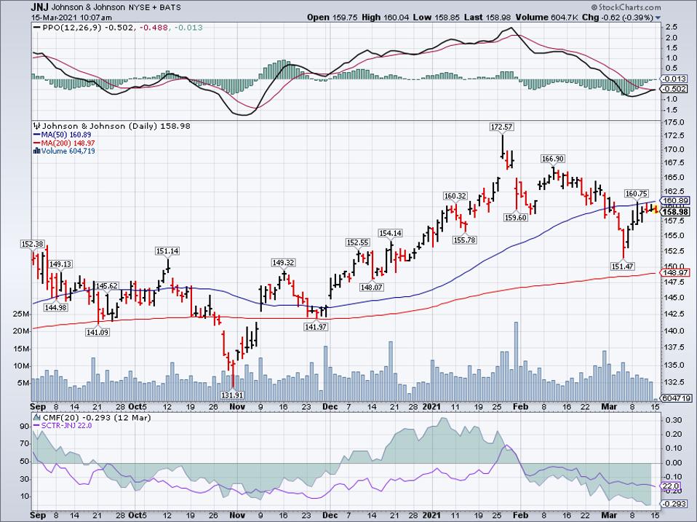Click the Open 159.75 value

point(332,17)
